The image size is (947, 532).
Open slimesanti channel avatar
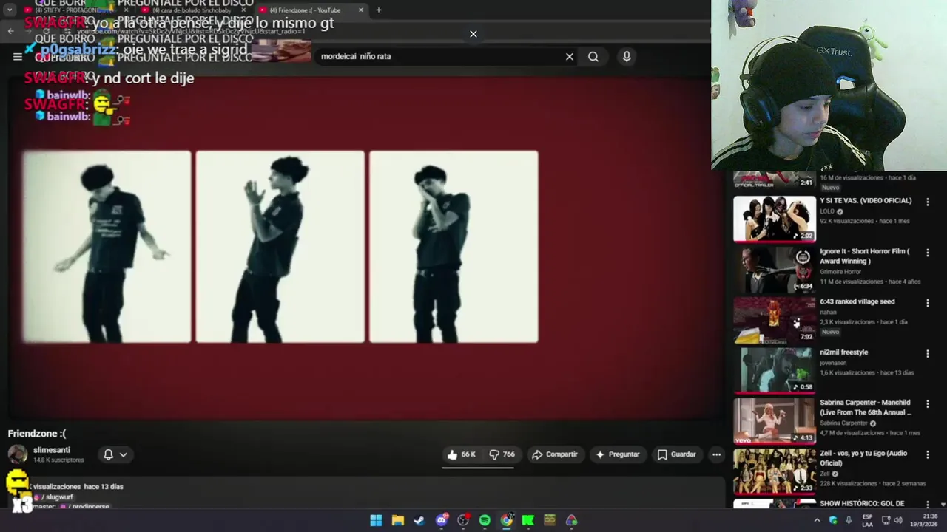(x=18, y=454)
